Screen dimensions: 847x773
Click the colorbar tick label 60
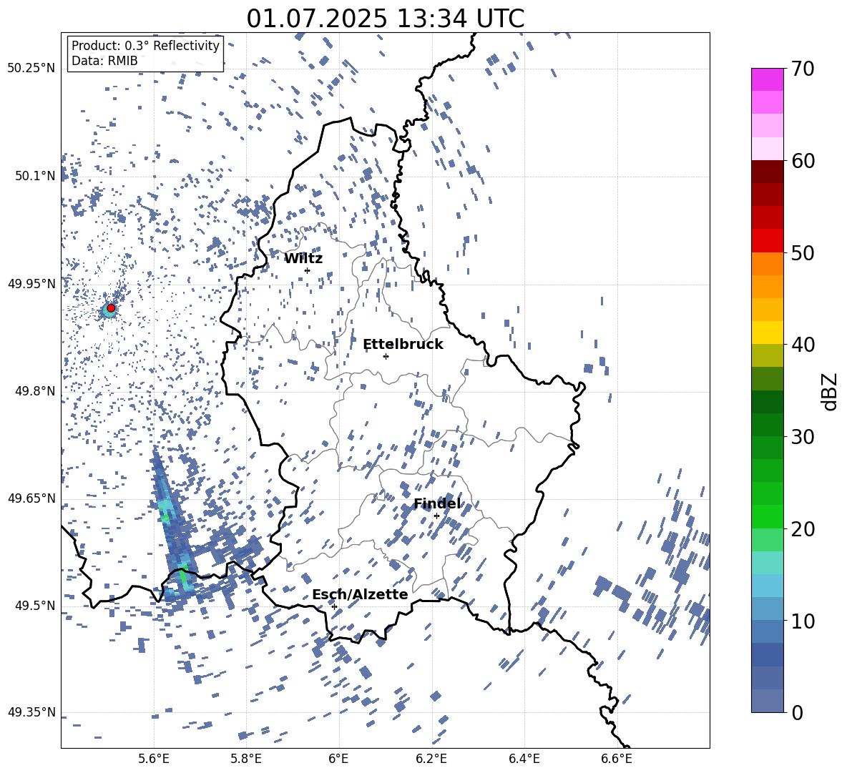803,161
